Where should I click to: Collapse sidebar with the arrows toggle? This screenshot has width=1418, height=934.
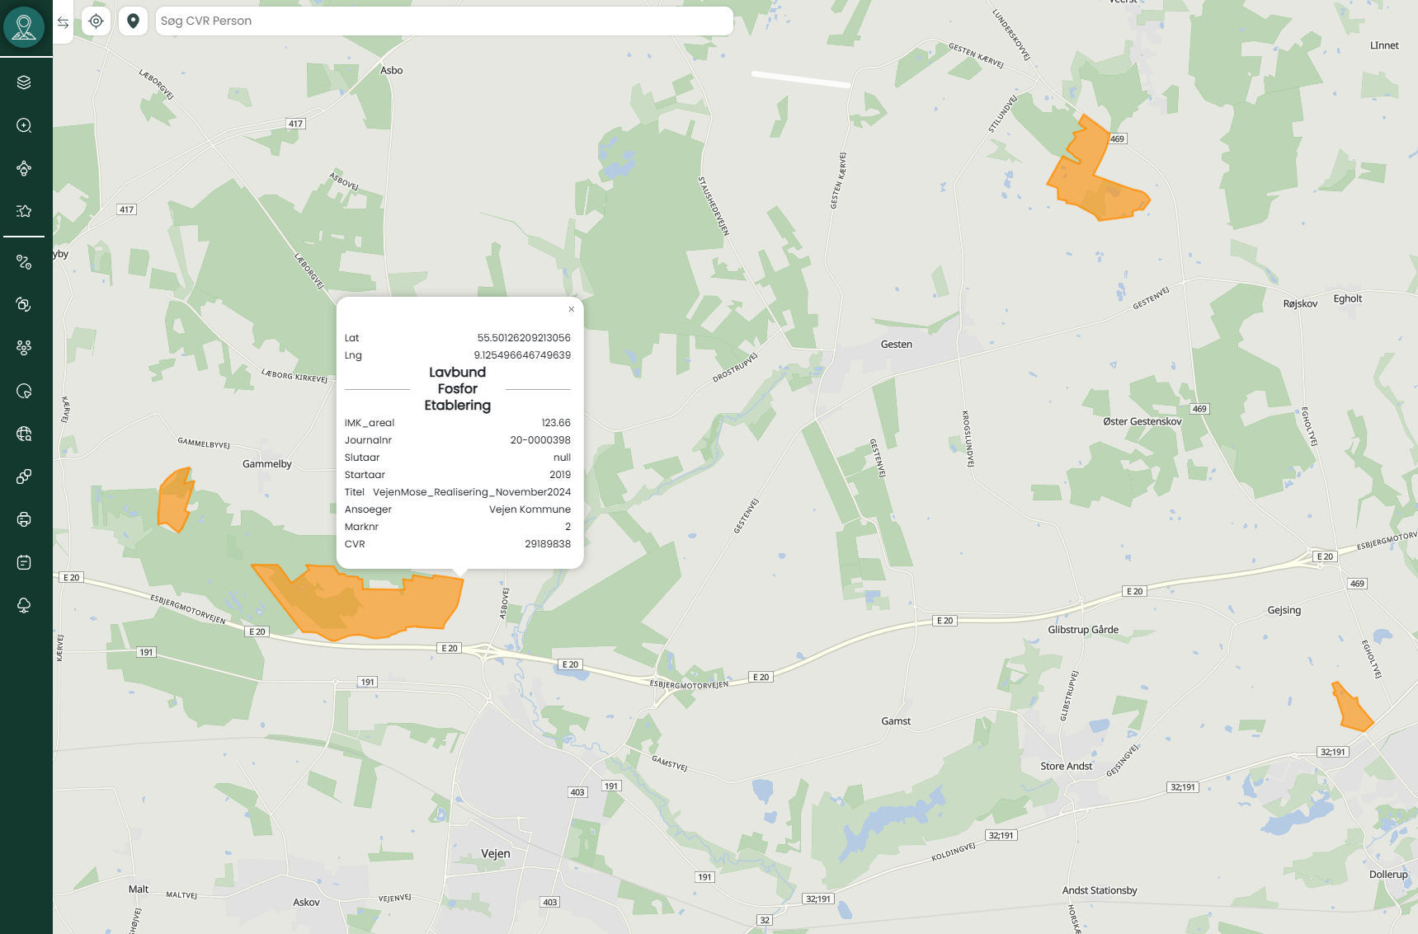63,22
